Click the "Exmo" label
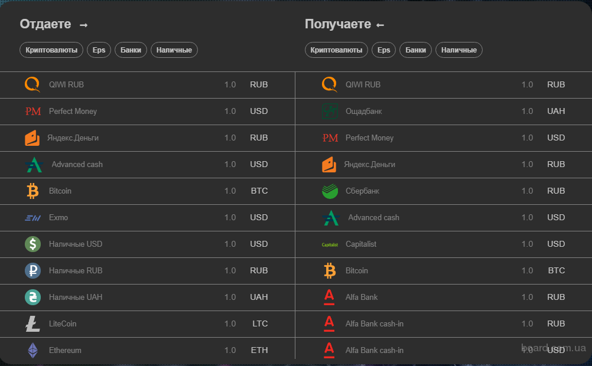 pyautogui.click(x=58, y=218)
